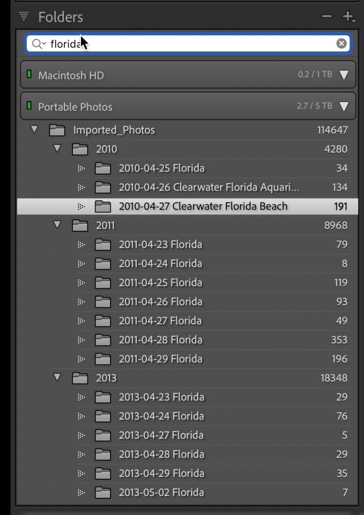Select the 2013-05-02 Florida folder
This screenshot has height=515, width=364.
[161, 492]
